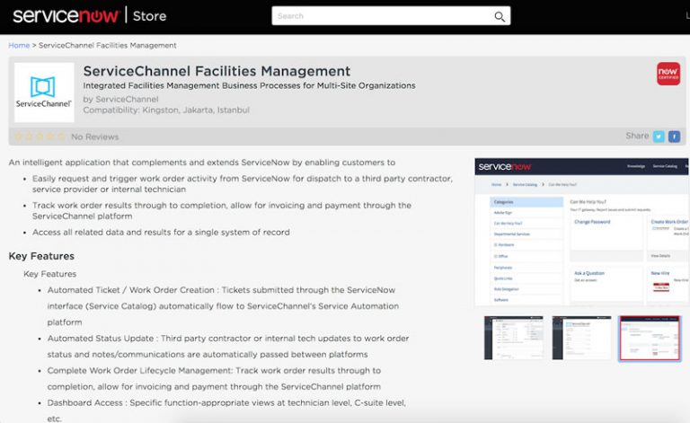Click breadcrumb 'ServiceChannel Facilities Management' text
690x423 pixels.
[x=108, y=45]
